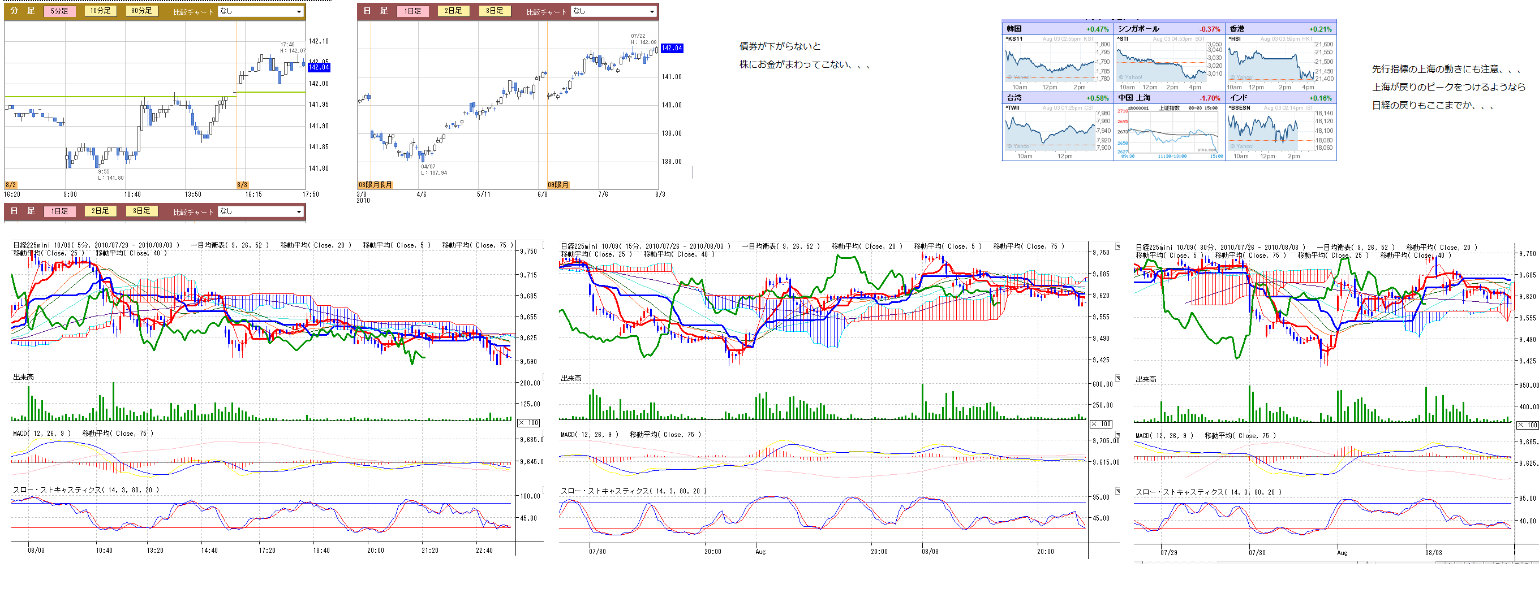Click corner arrow icon beside 15-minute MACD panel

pos(1117,435)
